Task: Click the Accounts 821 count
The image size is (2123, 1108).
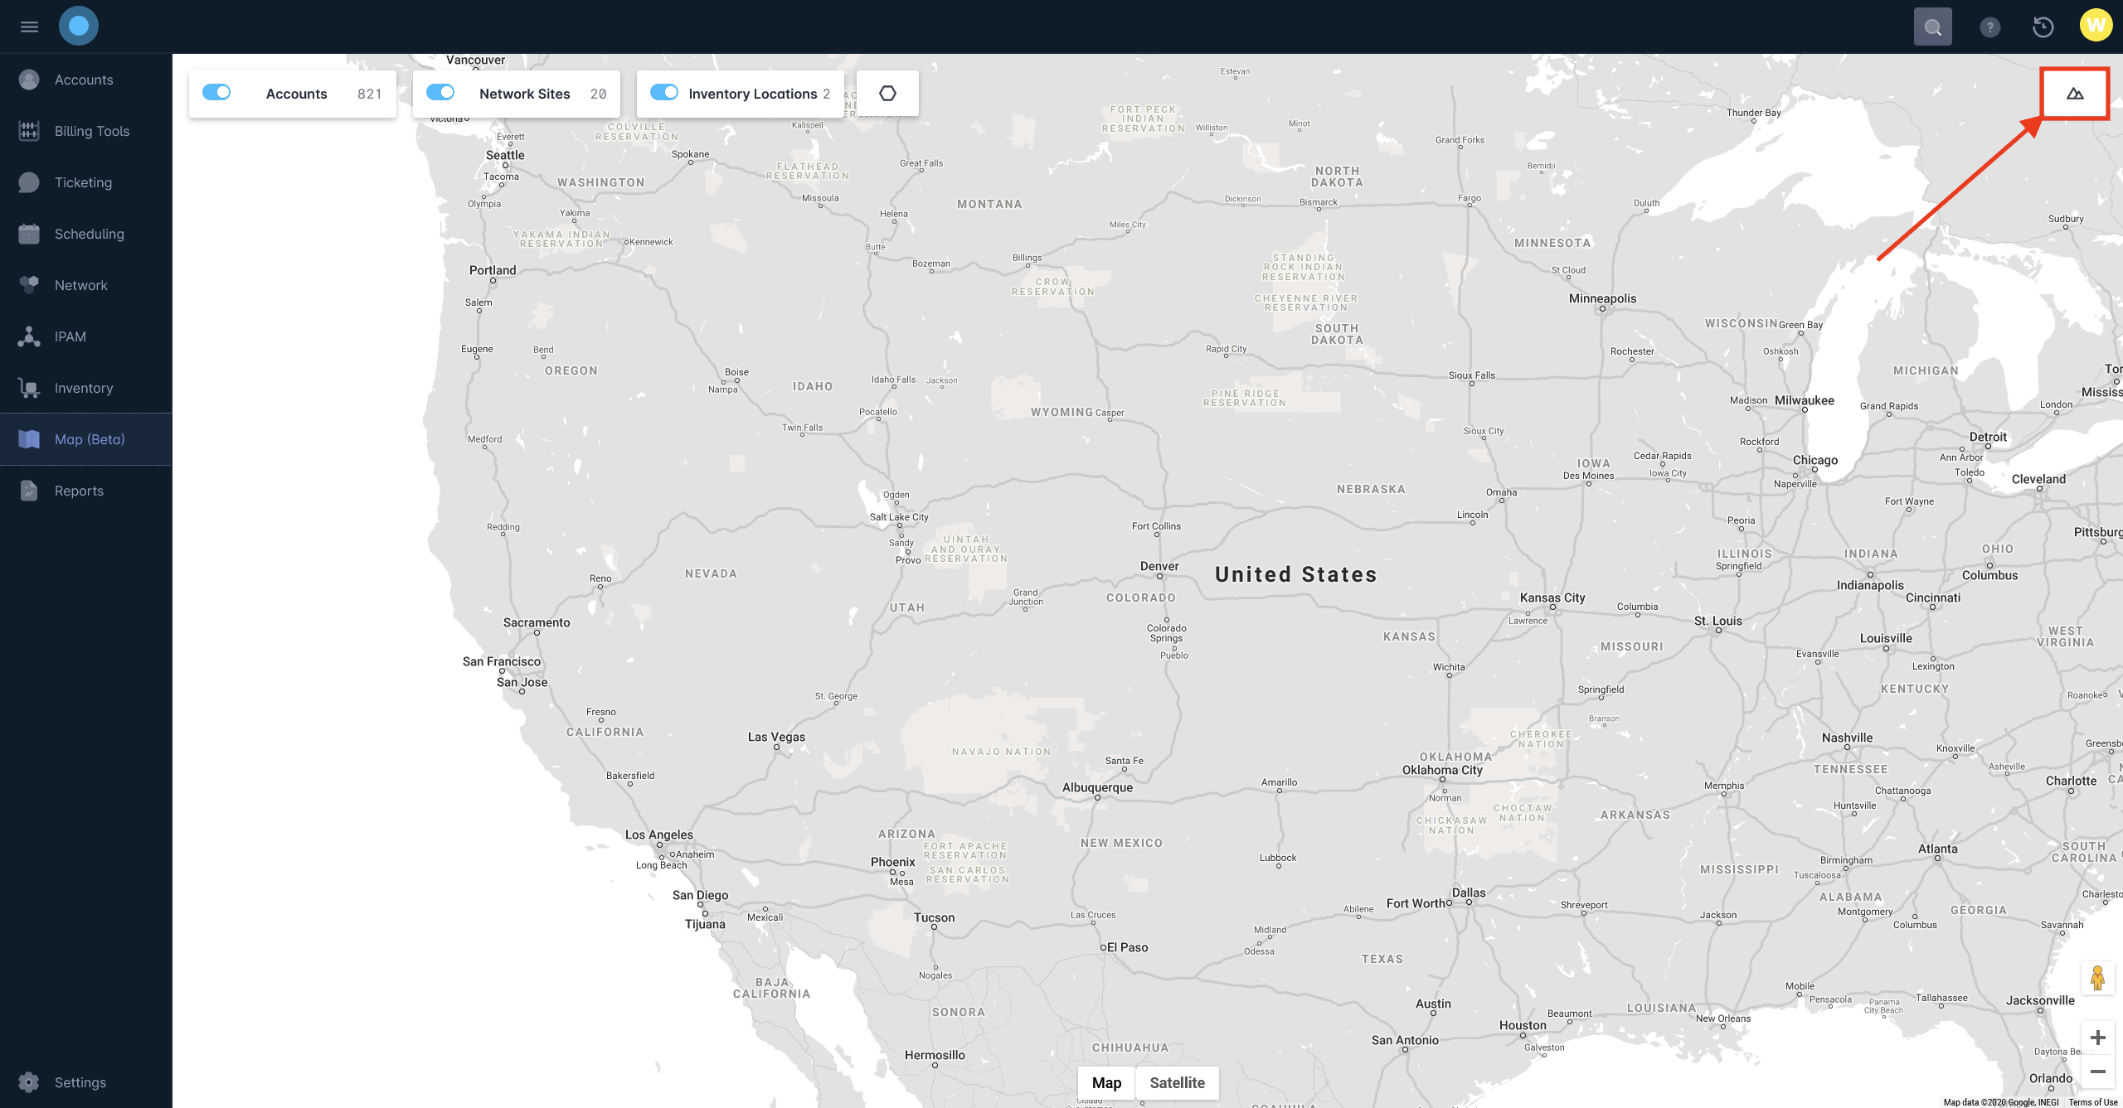Action: pos(370,94)
